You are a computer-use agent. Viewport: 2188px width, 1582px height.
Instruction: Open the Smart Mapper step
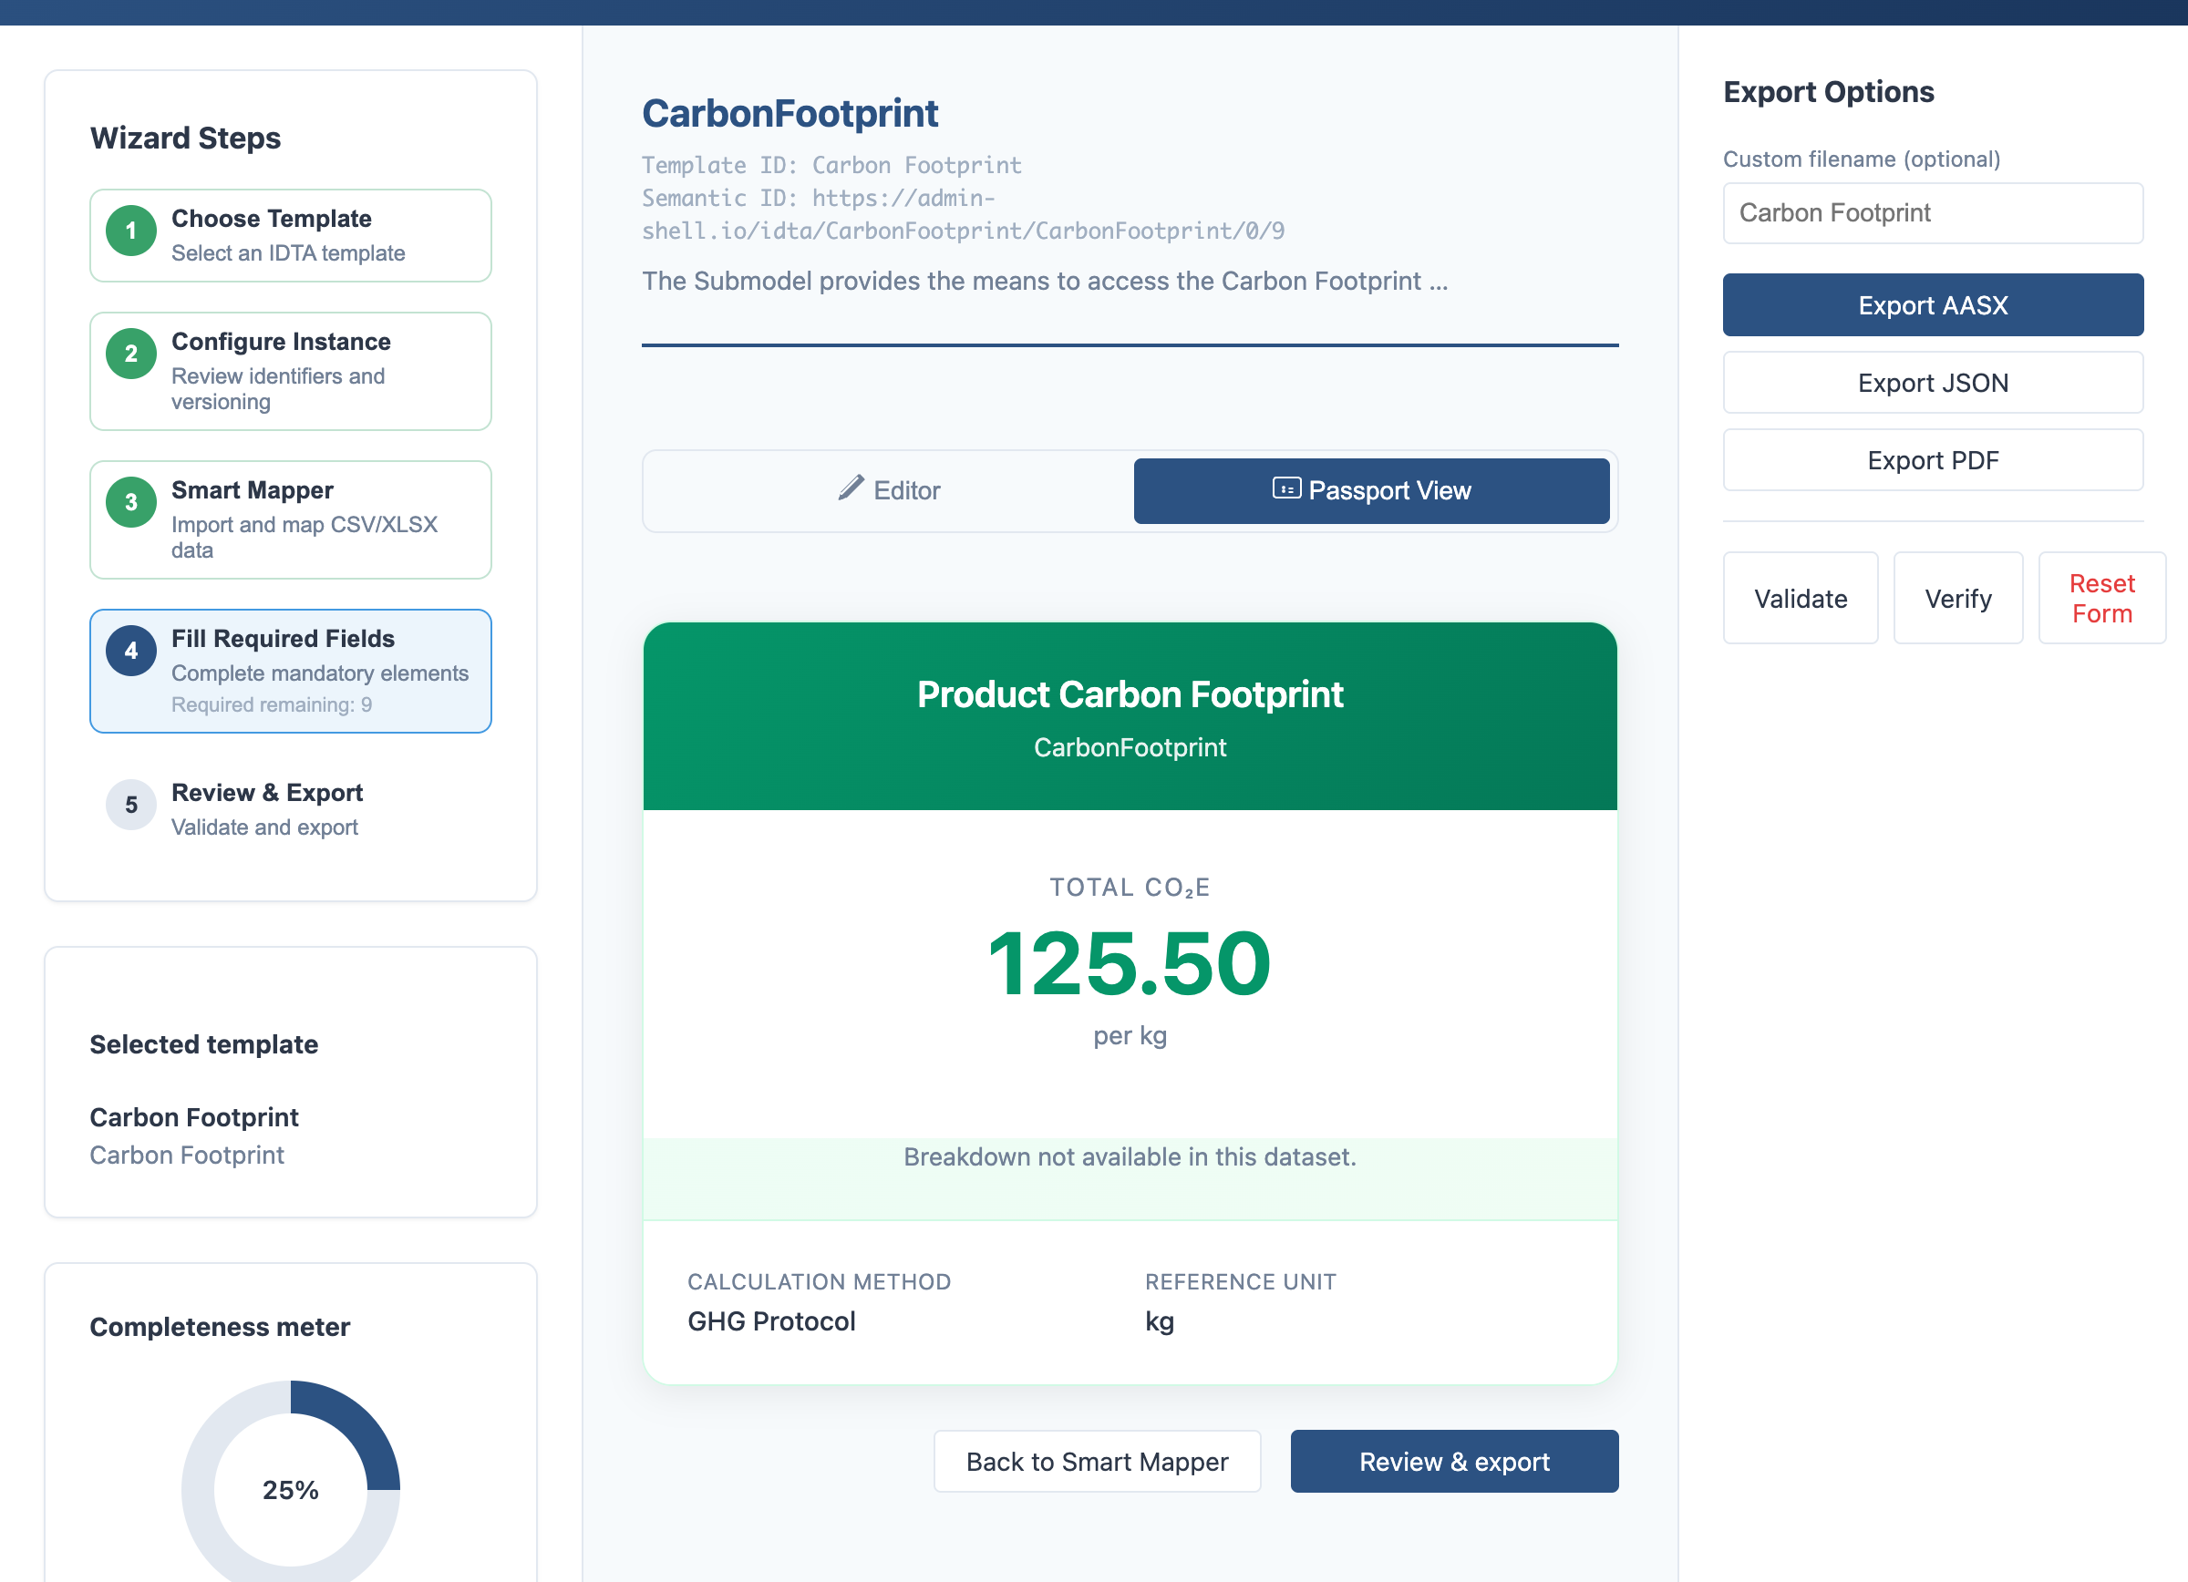pyautogui.click(x=291, y=519)
